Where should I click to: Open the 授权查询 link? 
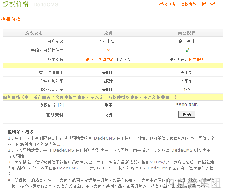[210, 4]
